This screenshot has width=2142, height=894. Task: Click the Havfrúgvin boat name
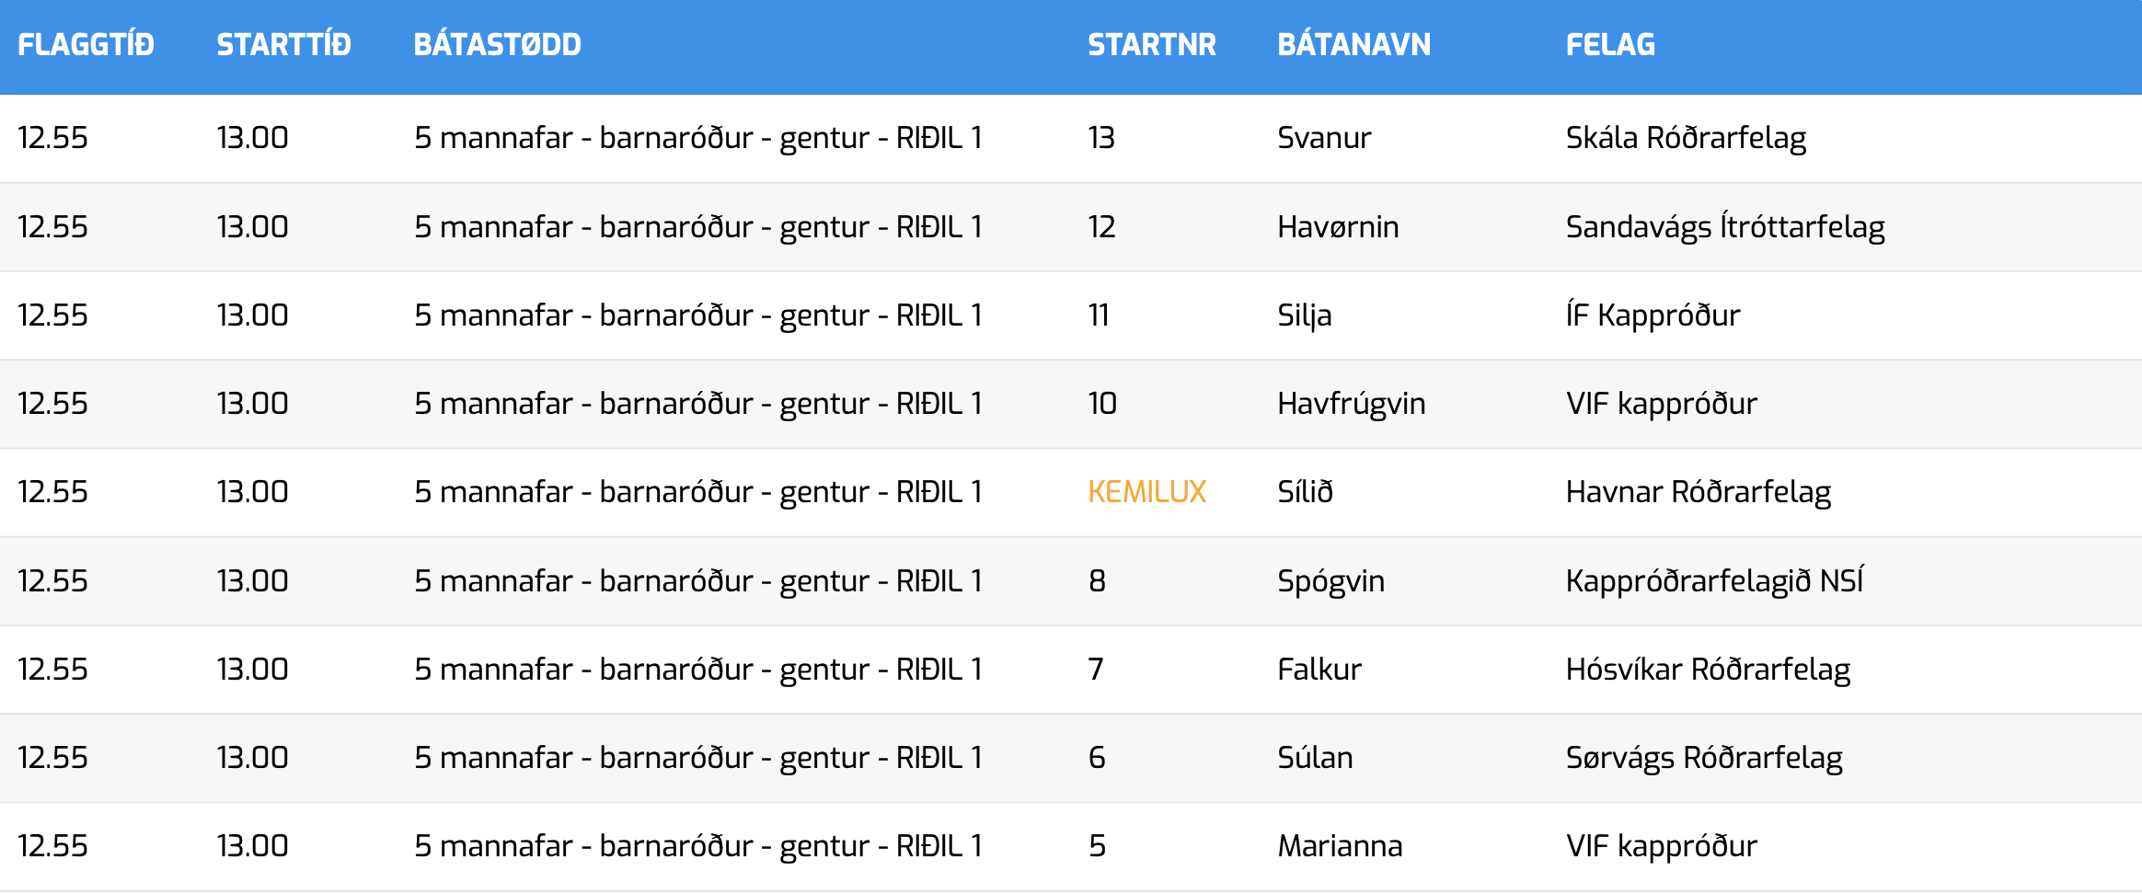click(x=1351, y=404)
